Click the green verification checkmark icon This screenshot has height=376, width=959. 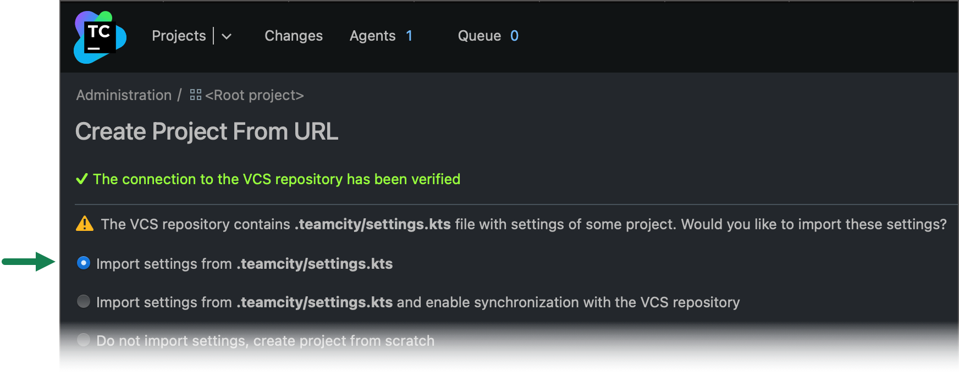pos(82,179)
